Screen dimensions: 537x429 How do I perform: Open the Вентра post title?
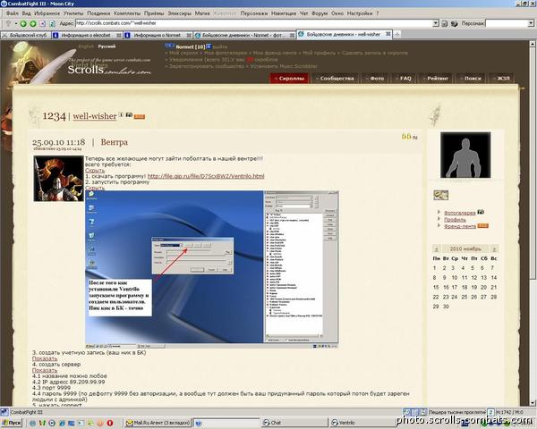coord(114,142)
